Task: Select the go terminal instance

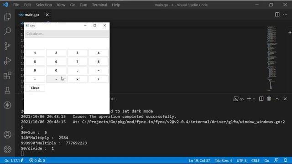Action: click(239, 99)
